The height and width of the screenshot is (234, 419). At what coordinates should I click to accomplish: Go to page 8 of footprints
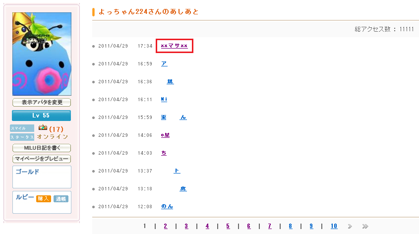click(290, 226)
